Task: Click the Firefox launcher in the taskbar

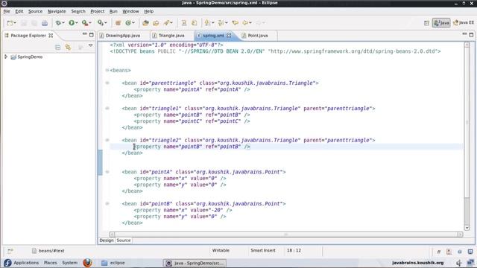Action: (x=87, y=263)
